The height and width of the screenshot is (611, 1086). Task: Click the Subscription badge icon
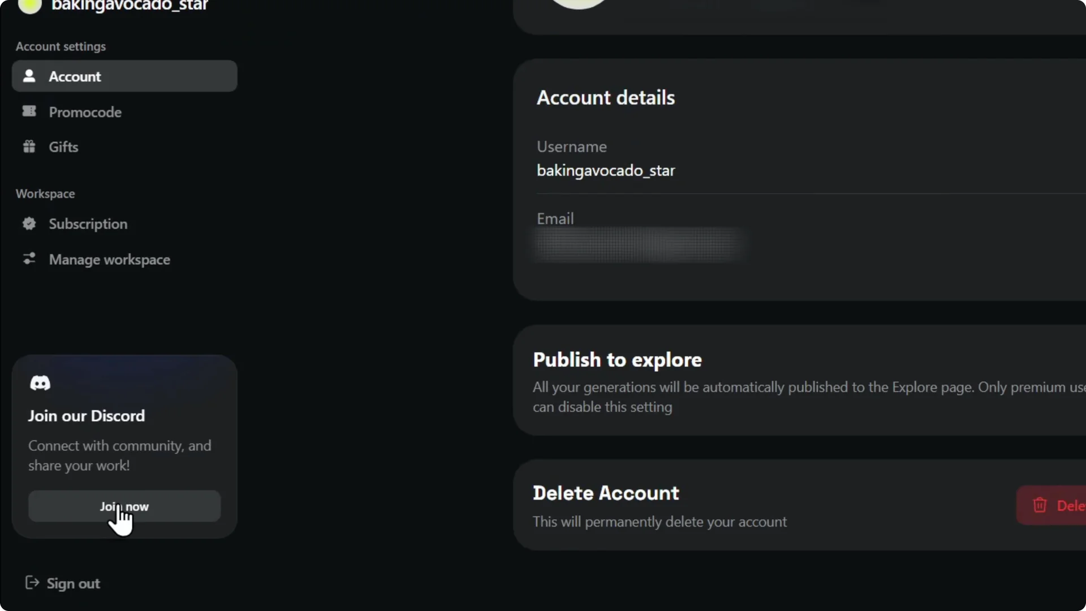[x=29, y=224]
